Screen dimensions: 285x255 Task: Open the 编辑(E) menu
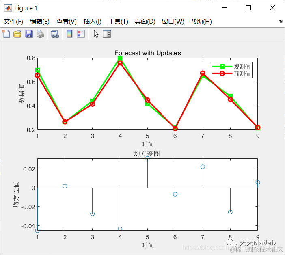[40, 22]
